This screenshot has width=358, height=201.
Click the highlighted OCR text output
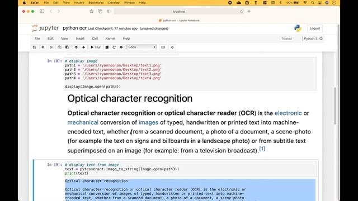(190, 190)
